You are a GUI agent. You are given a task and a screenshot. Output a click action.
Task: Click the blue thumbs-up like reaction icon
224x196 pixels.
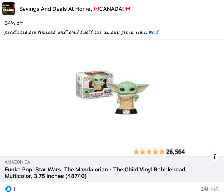point(8,189)
